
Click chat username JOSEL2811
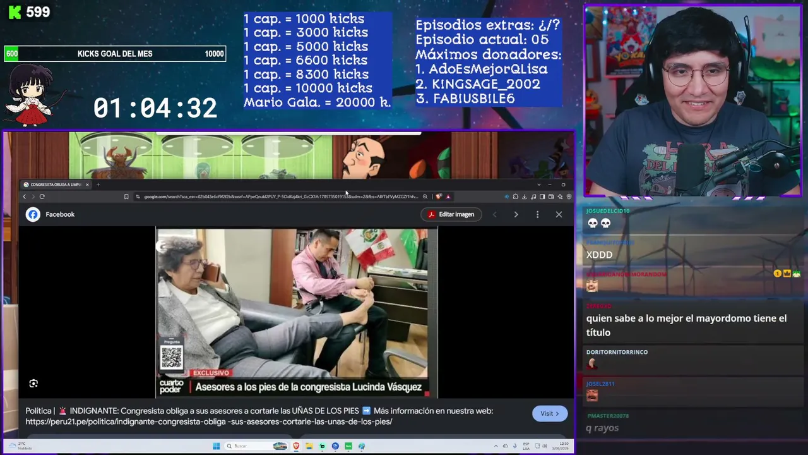pos(600,384)
